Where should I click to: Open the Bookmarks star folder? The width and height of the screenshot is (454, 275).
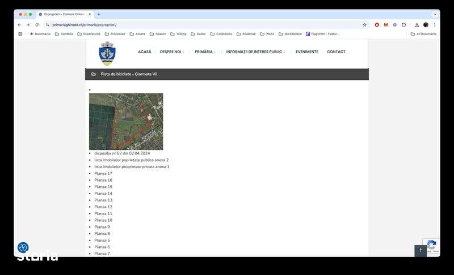[40, 34]
